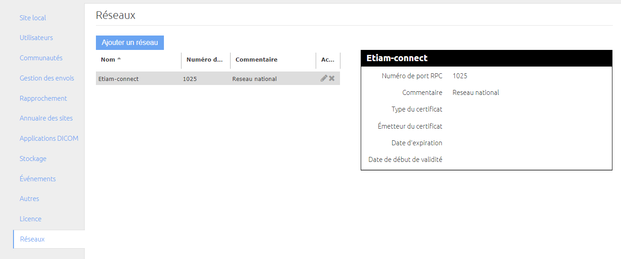Open the Rapprochement page
Screen dimensions: 621x259
(43, 98)
